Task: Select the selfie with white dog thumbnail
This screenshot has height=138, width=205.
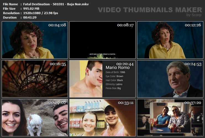Action: [x=35, y=118]
